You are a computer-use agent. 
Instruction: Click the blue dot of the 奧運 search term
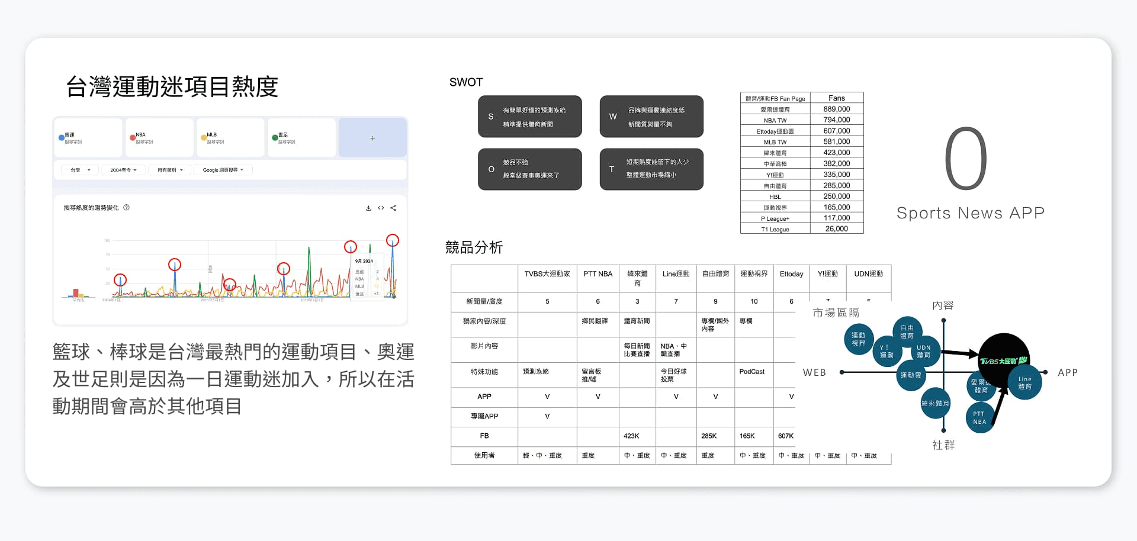pos(62,138)
